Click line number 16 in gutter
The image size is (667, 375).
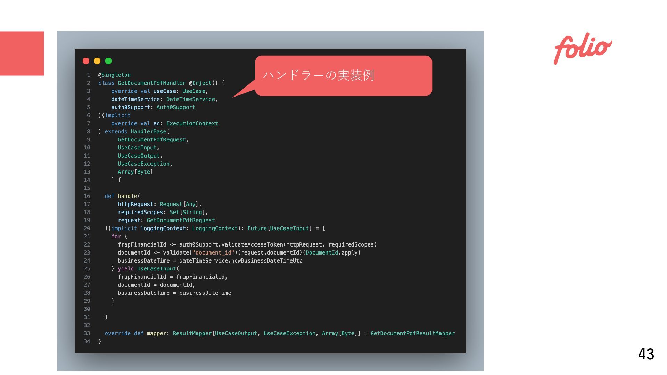point(87,196)
